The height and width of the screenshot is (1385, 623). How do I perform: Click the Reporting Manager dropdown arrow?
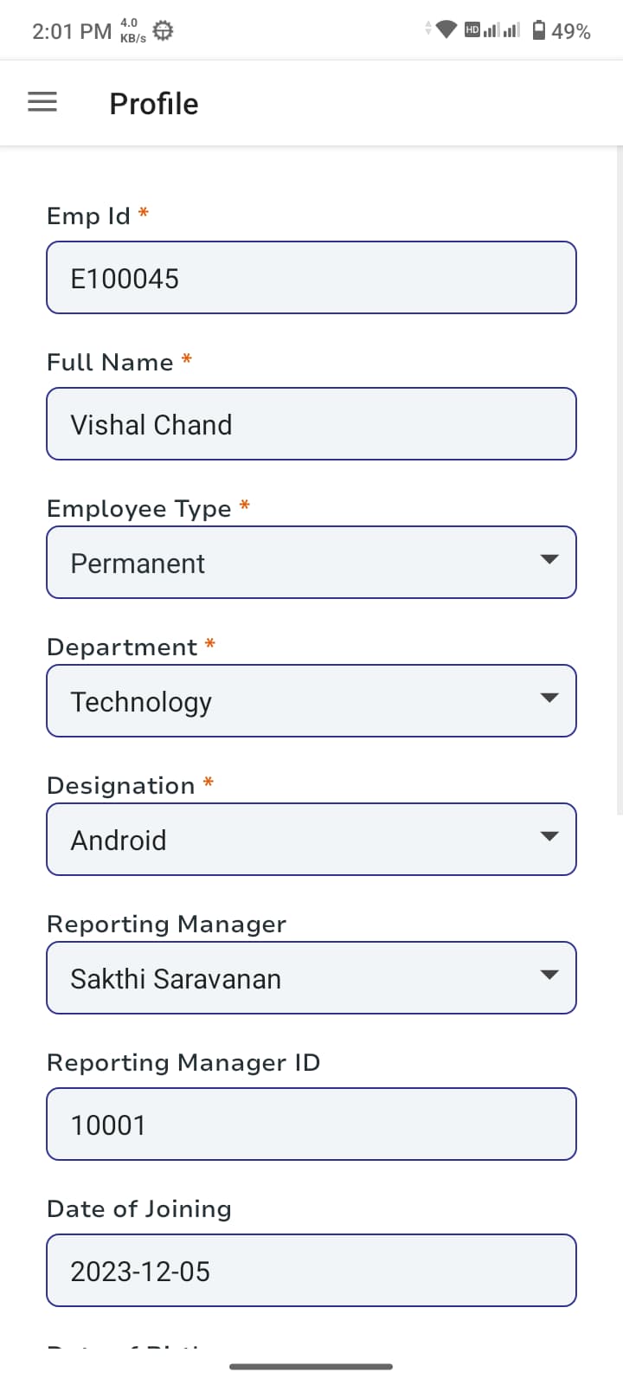549,975
